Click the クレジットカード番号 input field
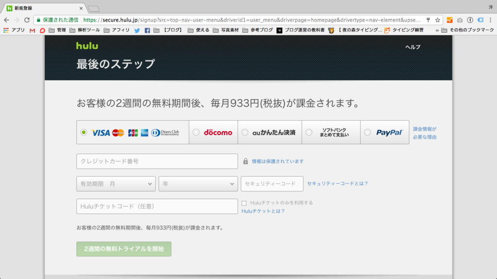 point(157,161)
